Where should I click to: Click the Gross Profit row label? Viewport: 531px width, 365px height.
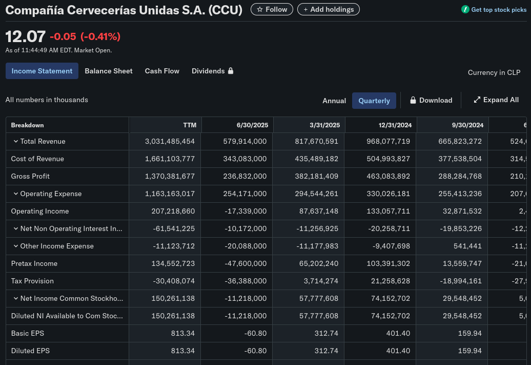tap(30, 176)
